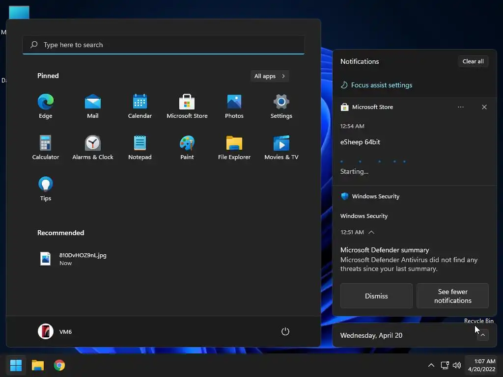Expand All apps list
The image size is (503, 377).
[270, 76]
